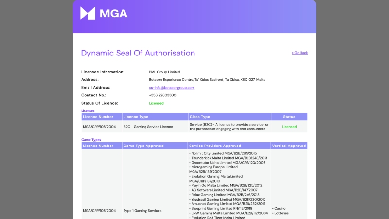Click the MGA logo in header
Viewport: 389px width, 219px height.
coord(104,13)
